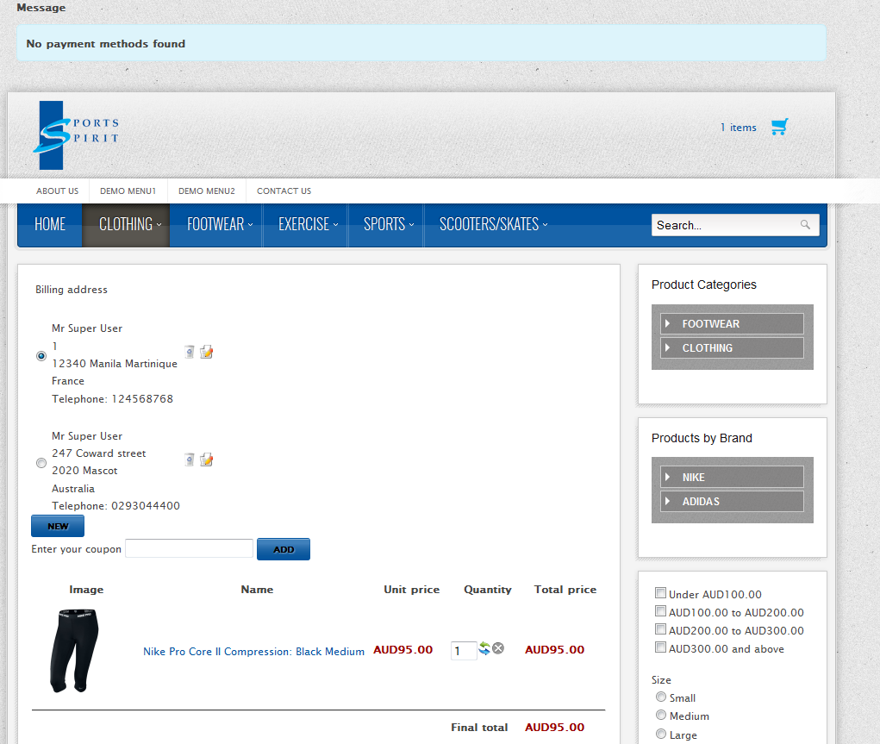Click the black compression tights thumbnail

coord(74,650)
